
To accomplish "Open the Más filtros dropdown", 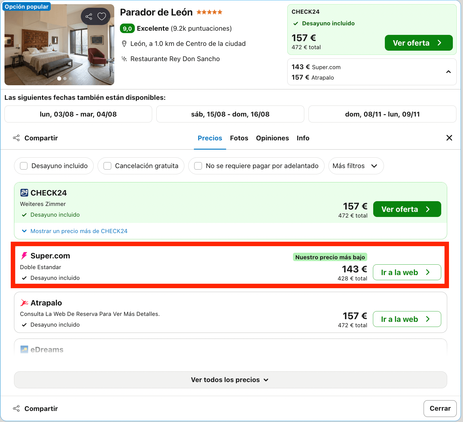I will [x=356, y=166].
